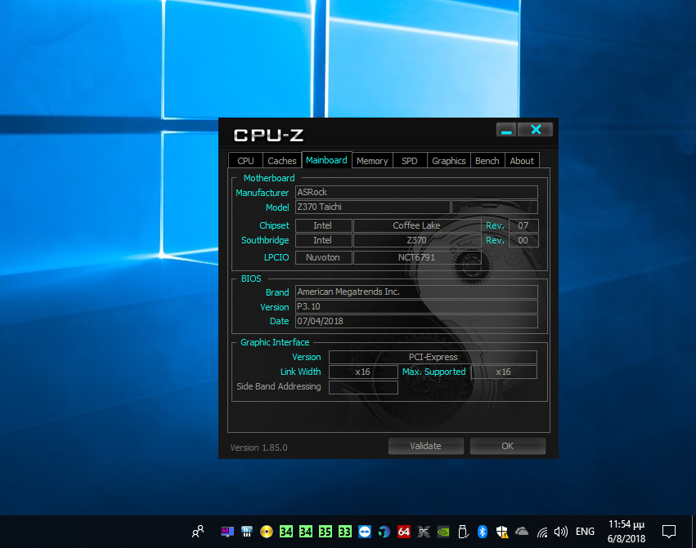This screenshot has width=696, height=548.
Task: Click the Link Width label
Action: 300,372
